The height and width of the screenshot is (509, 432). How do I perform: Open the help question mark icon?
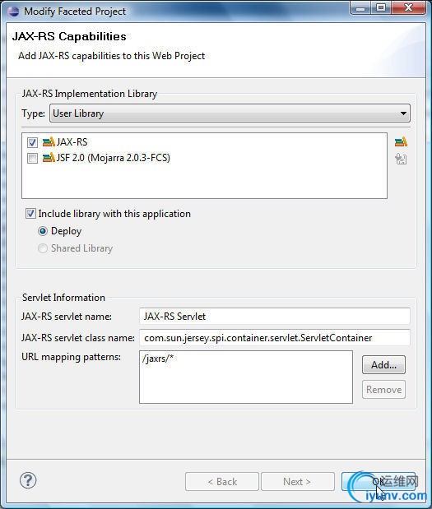pos(28,480)
